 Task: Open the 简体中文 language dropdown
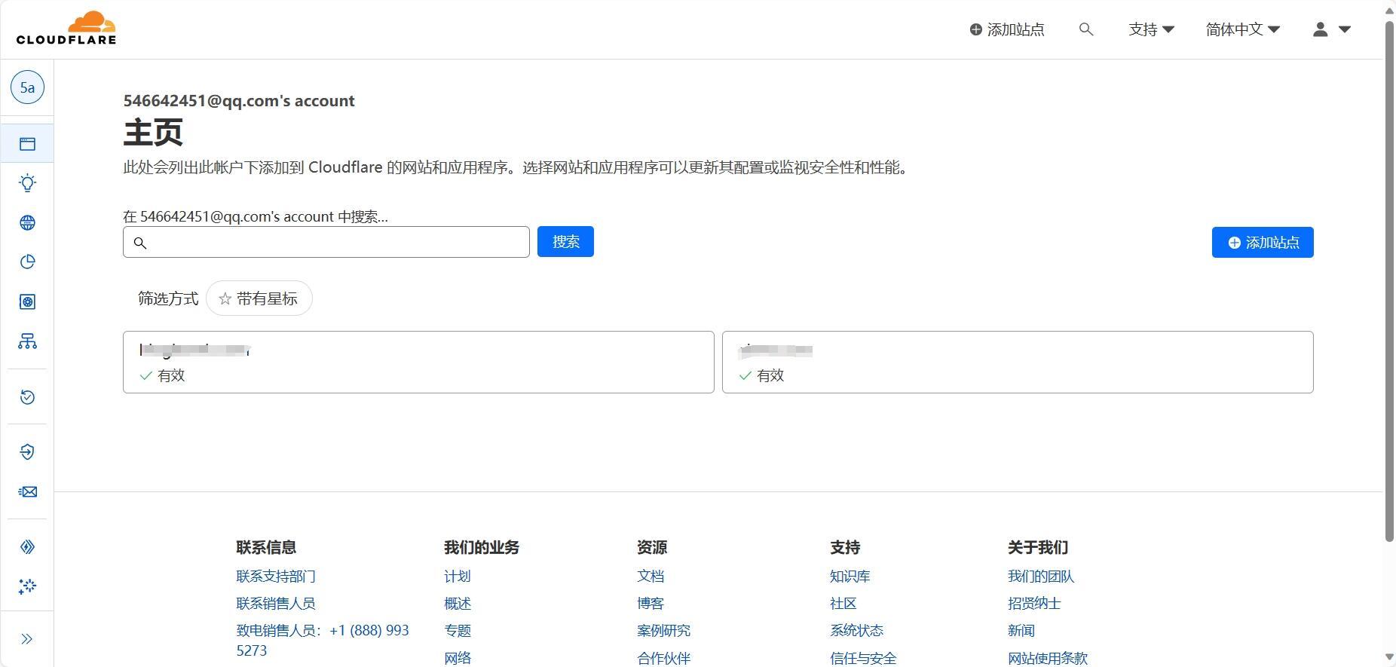tap(1243, 29)
